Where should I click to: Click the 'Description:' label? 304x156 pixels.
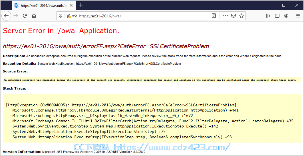(x=14, y=56)
